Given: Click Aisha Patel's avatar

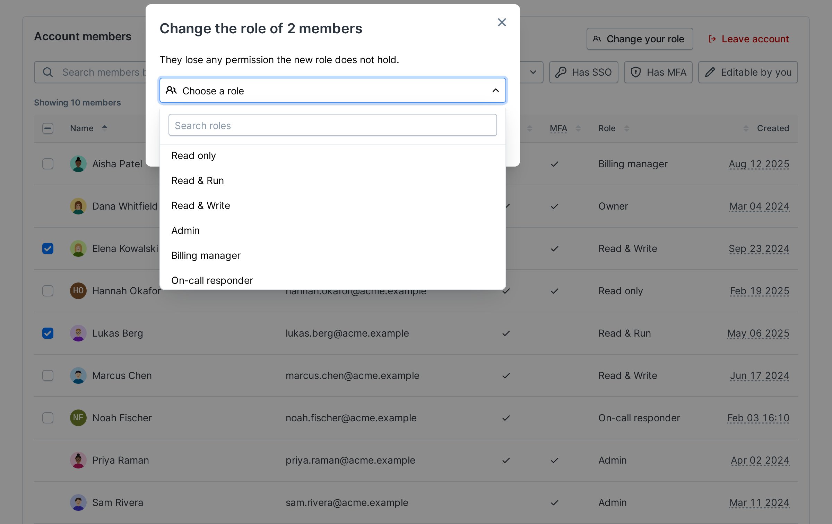Looking at the screenshot, I should pos(78,164).
